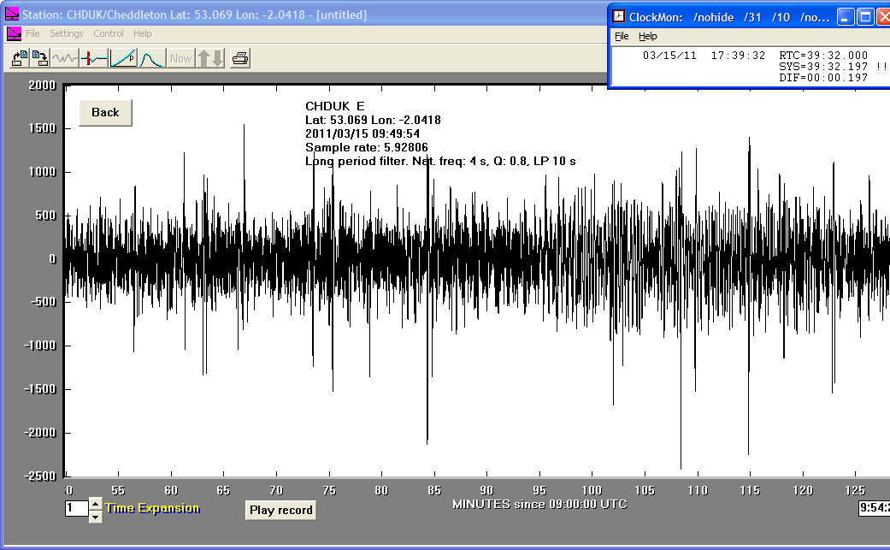Decrease Time Expansion with the down arrow
This screenshot has height=550, width=890.
pyautogui.click(x=96, y=516)
